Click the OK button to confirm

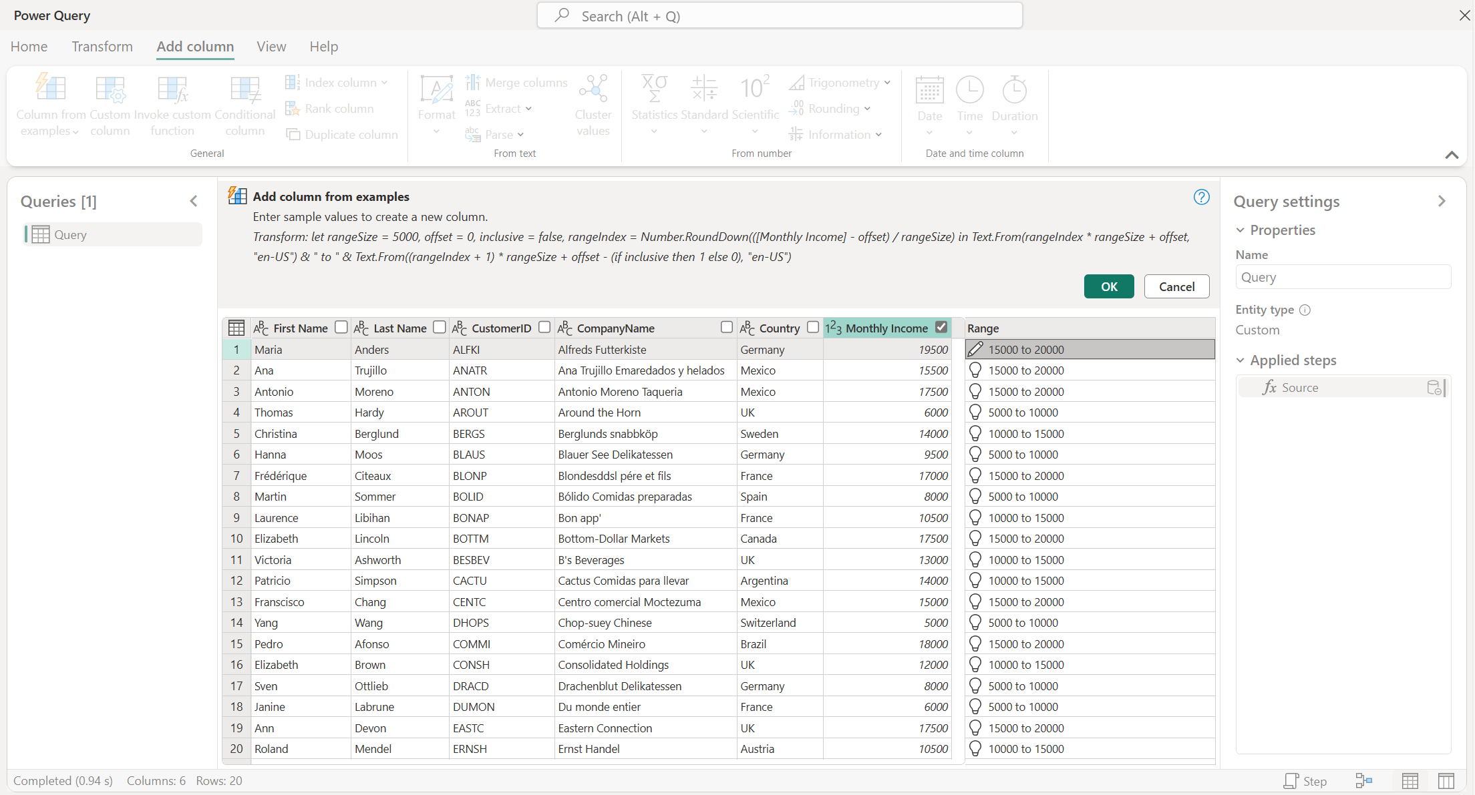click(x=1109, y=286)
